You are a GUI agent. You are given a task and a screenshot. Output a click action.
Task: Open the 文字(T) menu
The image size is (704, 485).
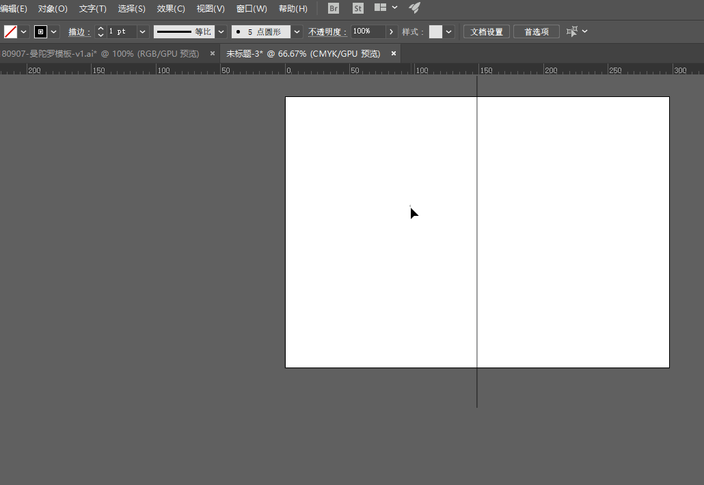[x=92, y=8]
